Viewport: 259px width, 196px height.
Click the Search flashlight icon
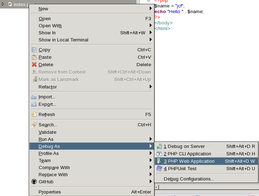[x=34, y=125]
